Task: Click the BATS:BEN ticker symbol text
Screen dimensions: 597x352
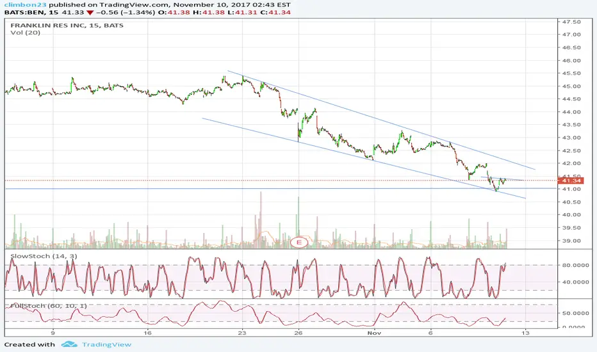Action: [25, 13]
